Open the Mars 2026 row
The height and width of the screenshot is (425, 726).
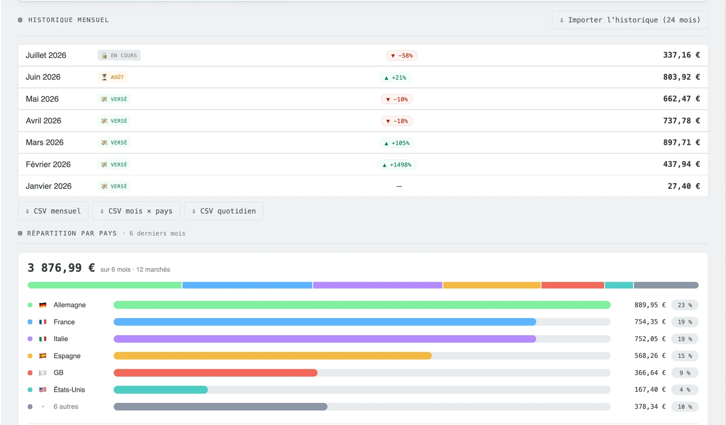[363, 142]
